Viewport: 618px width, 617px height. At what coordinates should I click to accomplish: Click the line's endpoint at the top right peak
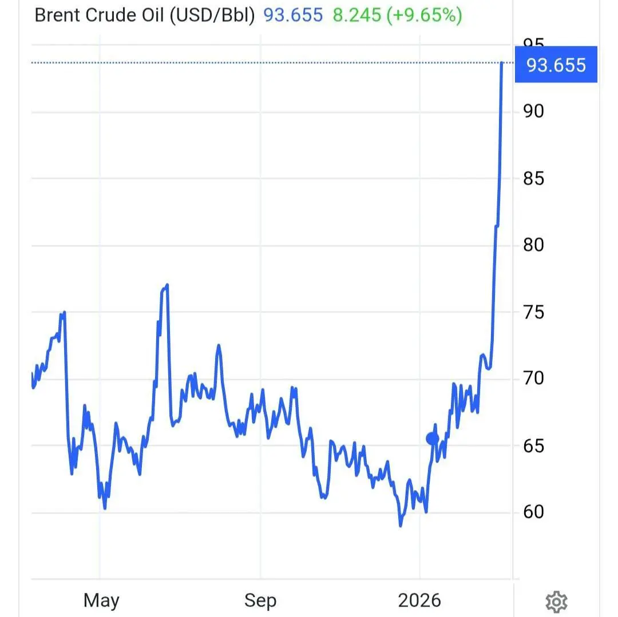point(502,63)
